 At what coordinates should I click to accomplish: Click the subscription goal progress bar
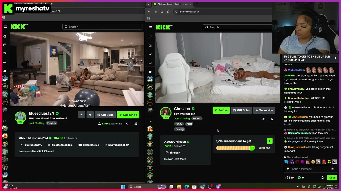tap(235, 148)
